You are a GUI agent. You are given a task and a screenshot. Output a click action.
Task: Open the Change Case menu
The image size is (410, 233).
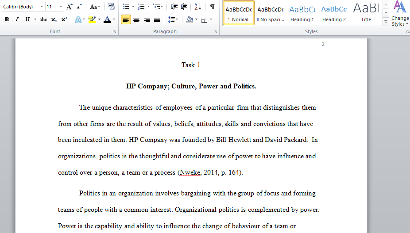coord(95,7)
